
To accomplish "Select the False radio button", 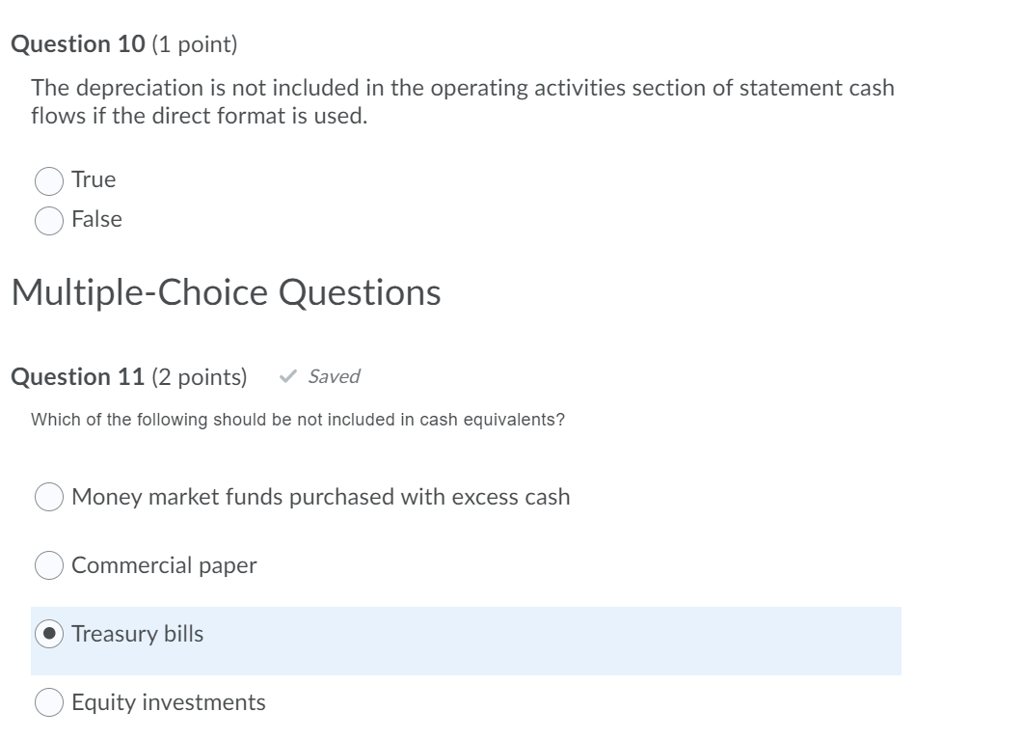I will point(48,220).
